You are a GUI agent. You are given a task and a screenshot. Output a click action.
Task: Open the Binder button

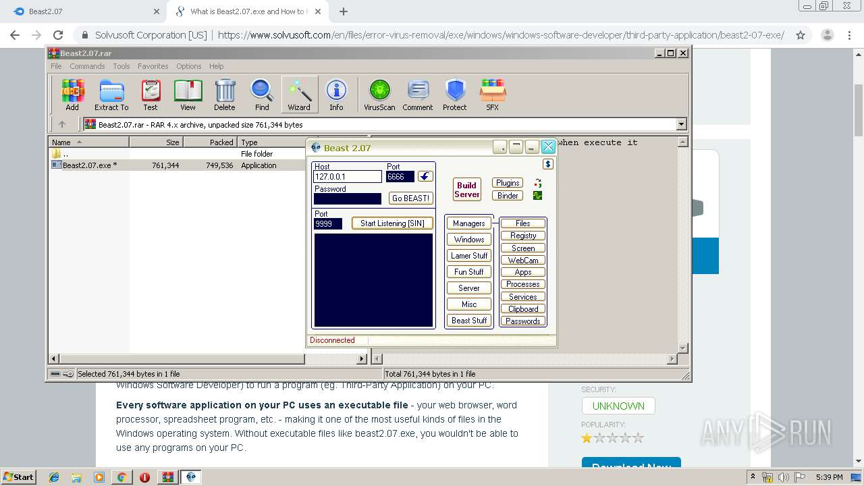pos(508,196)
